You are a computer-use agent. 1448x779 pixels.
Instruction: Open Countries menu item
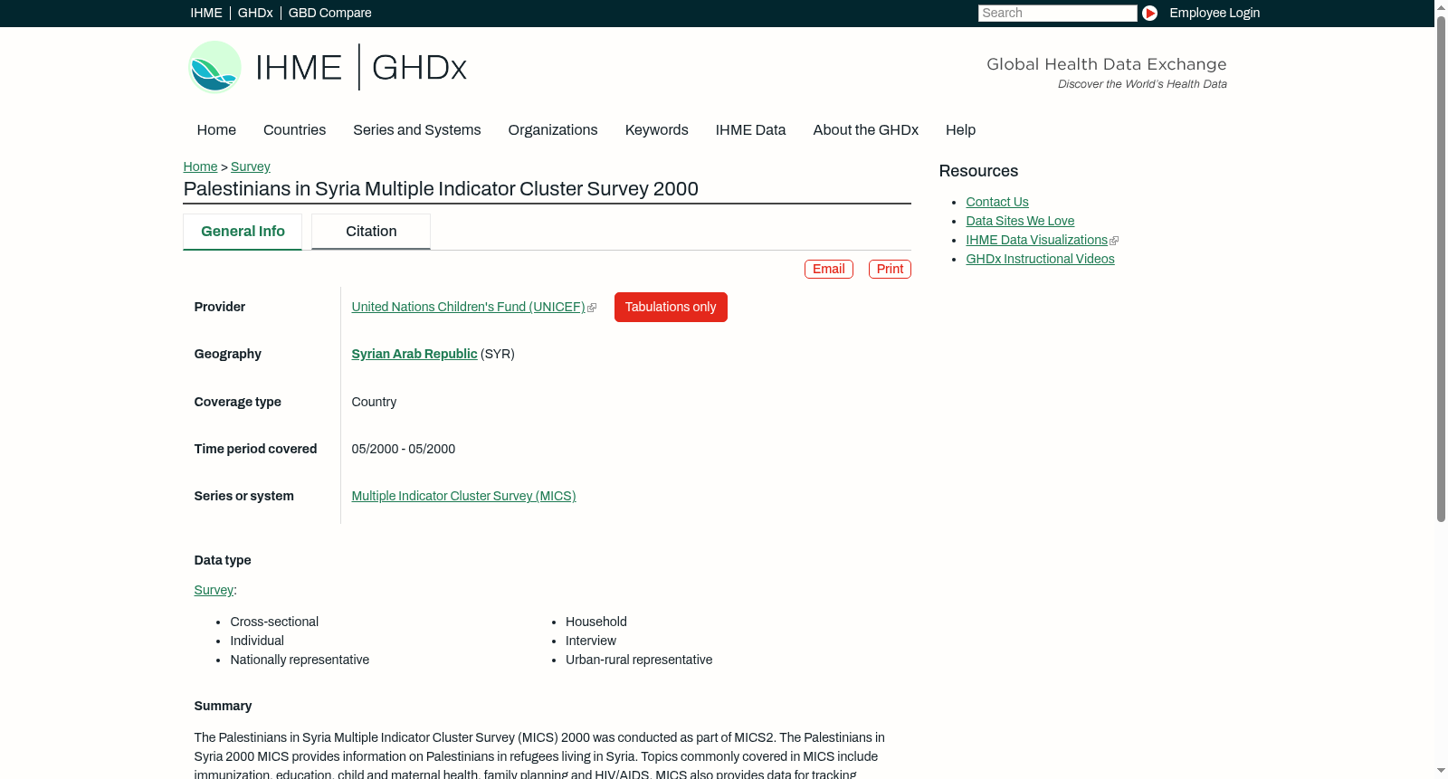coord(294,130)
